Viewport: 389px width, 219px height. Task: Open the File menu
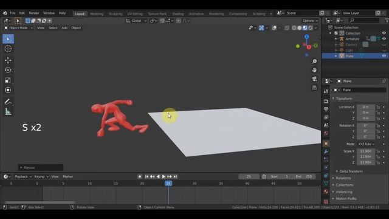click(12, 13)
